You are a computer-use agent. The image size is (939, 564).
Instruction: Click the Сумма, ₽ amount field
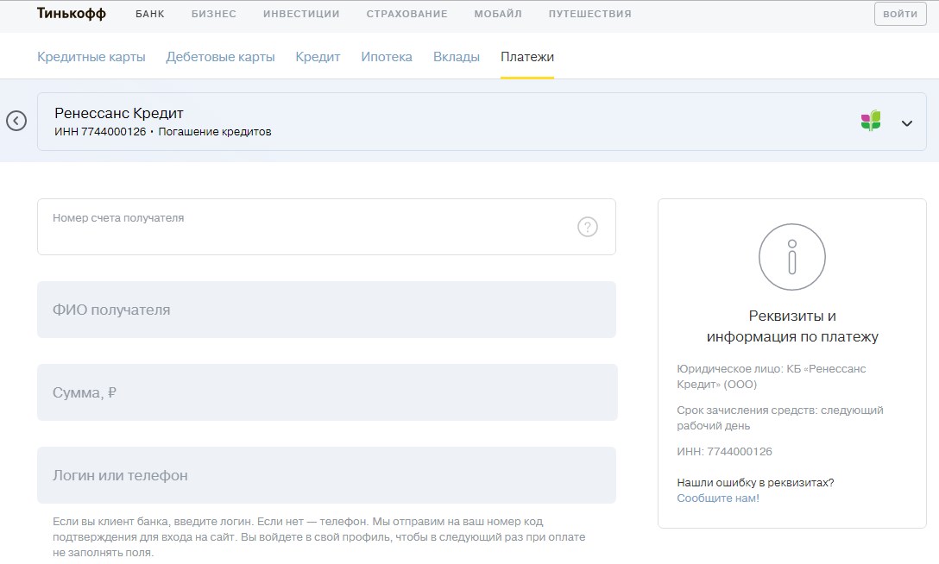point(326,392)
